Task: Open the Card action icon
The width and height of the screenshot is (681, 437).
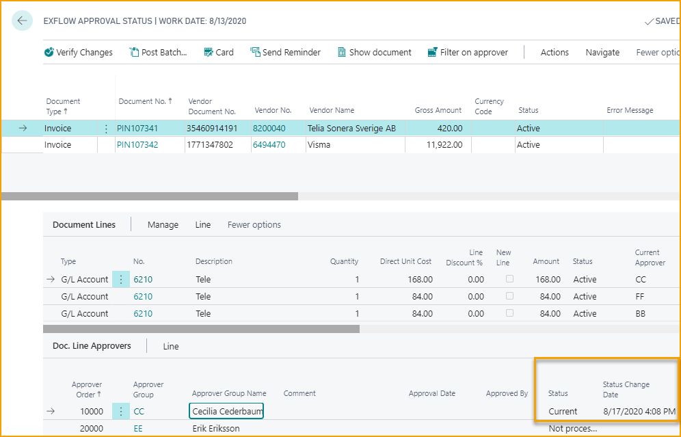Action: pyautogui.click(x=209, y=53)
